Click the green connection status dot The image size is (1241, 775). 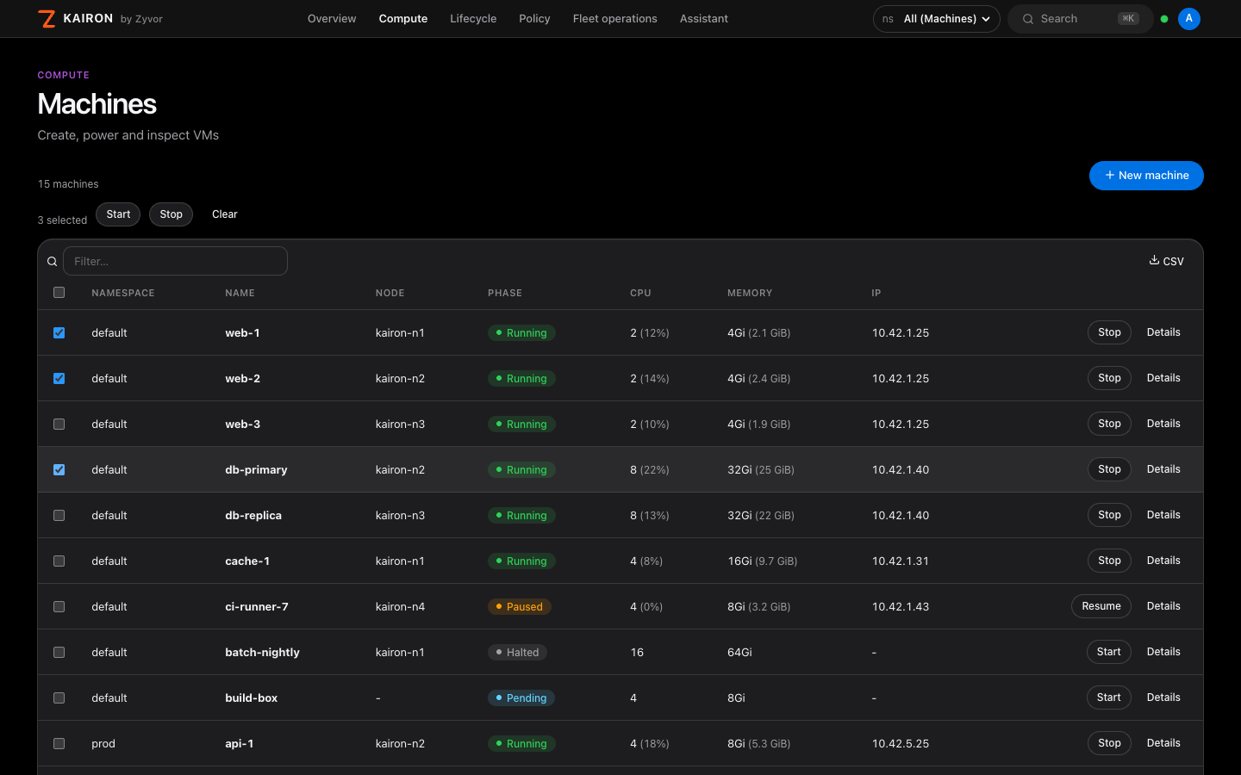coord(1164,19)
